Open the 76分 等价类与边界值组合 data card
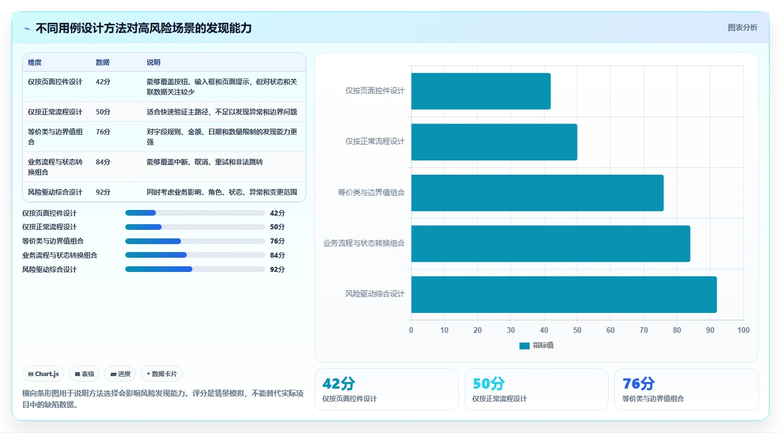 pos(687,389)
